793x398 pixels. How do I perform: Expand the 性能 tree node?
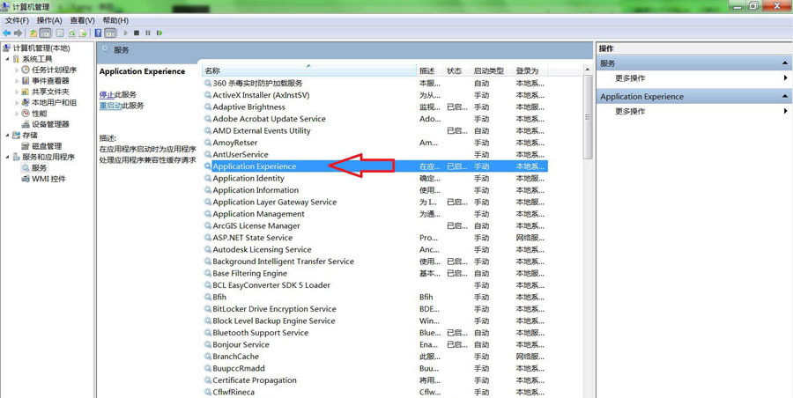point(17,114)
